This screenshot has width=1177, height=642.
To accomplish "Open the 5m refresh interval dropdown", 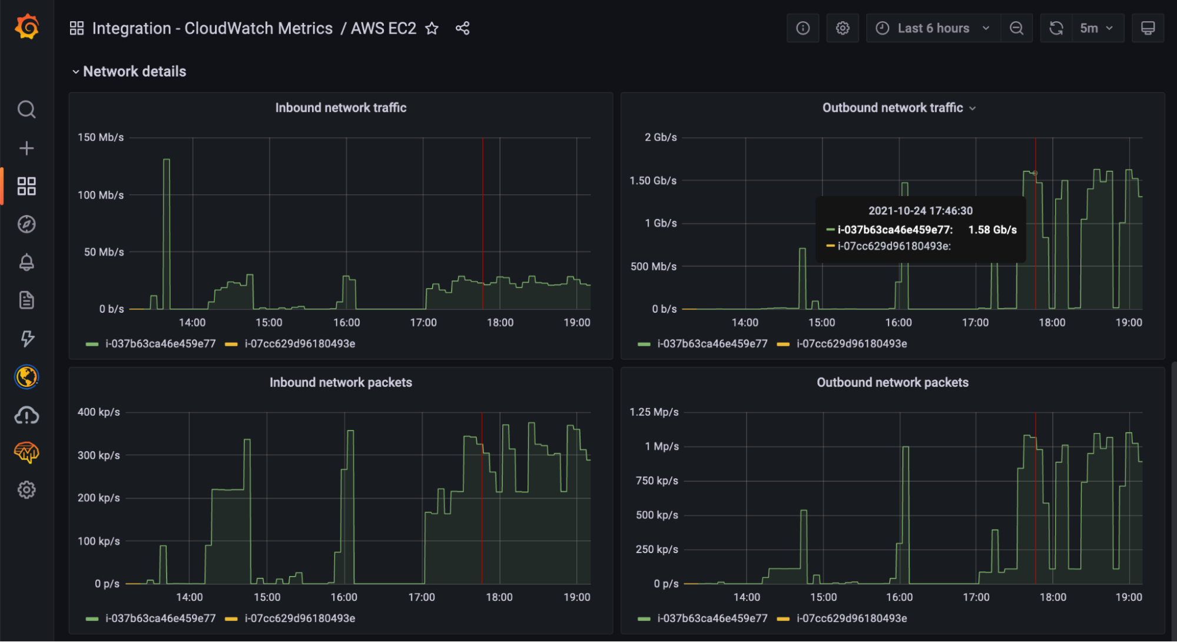I will [x=1096, y=28].
